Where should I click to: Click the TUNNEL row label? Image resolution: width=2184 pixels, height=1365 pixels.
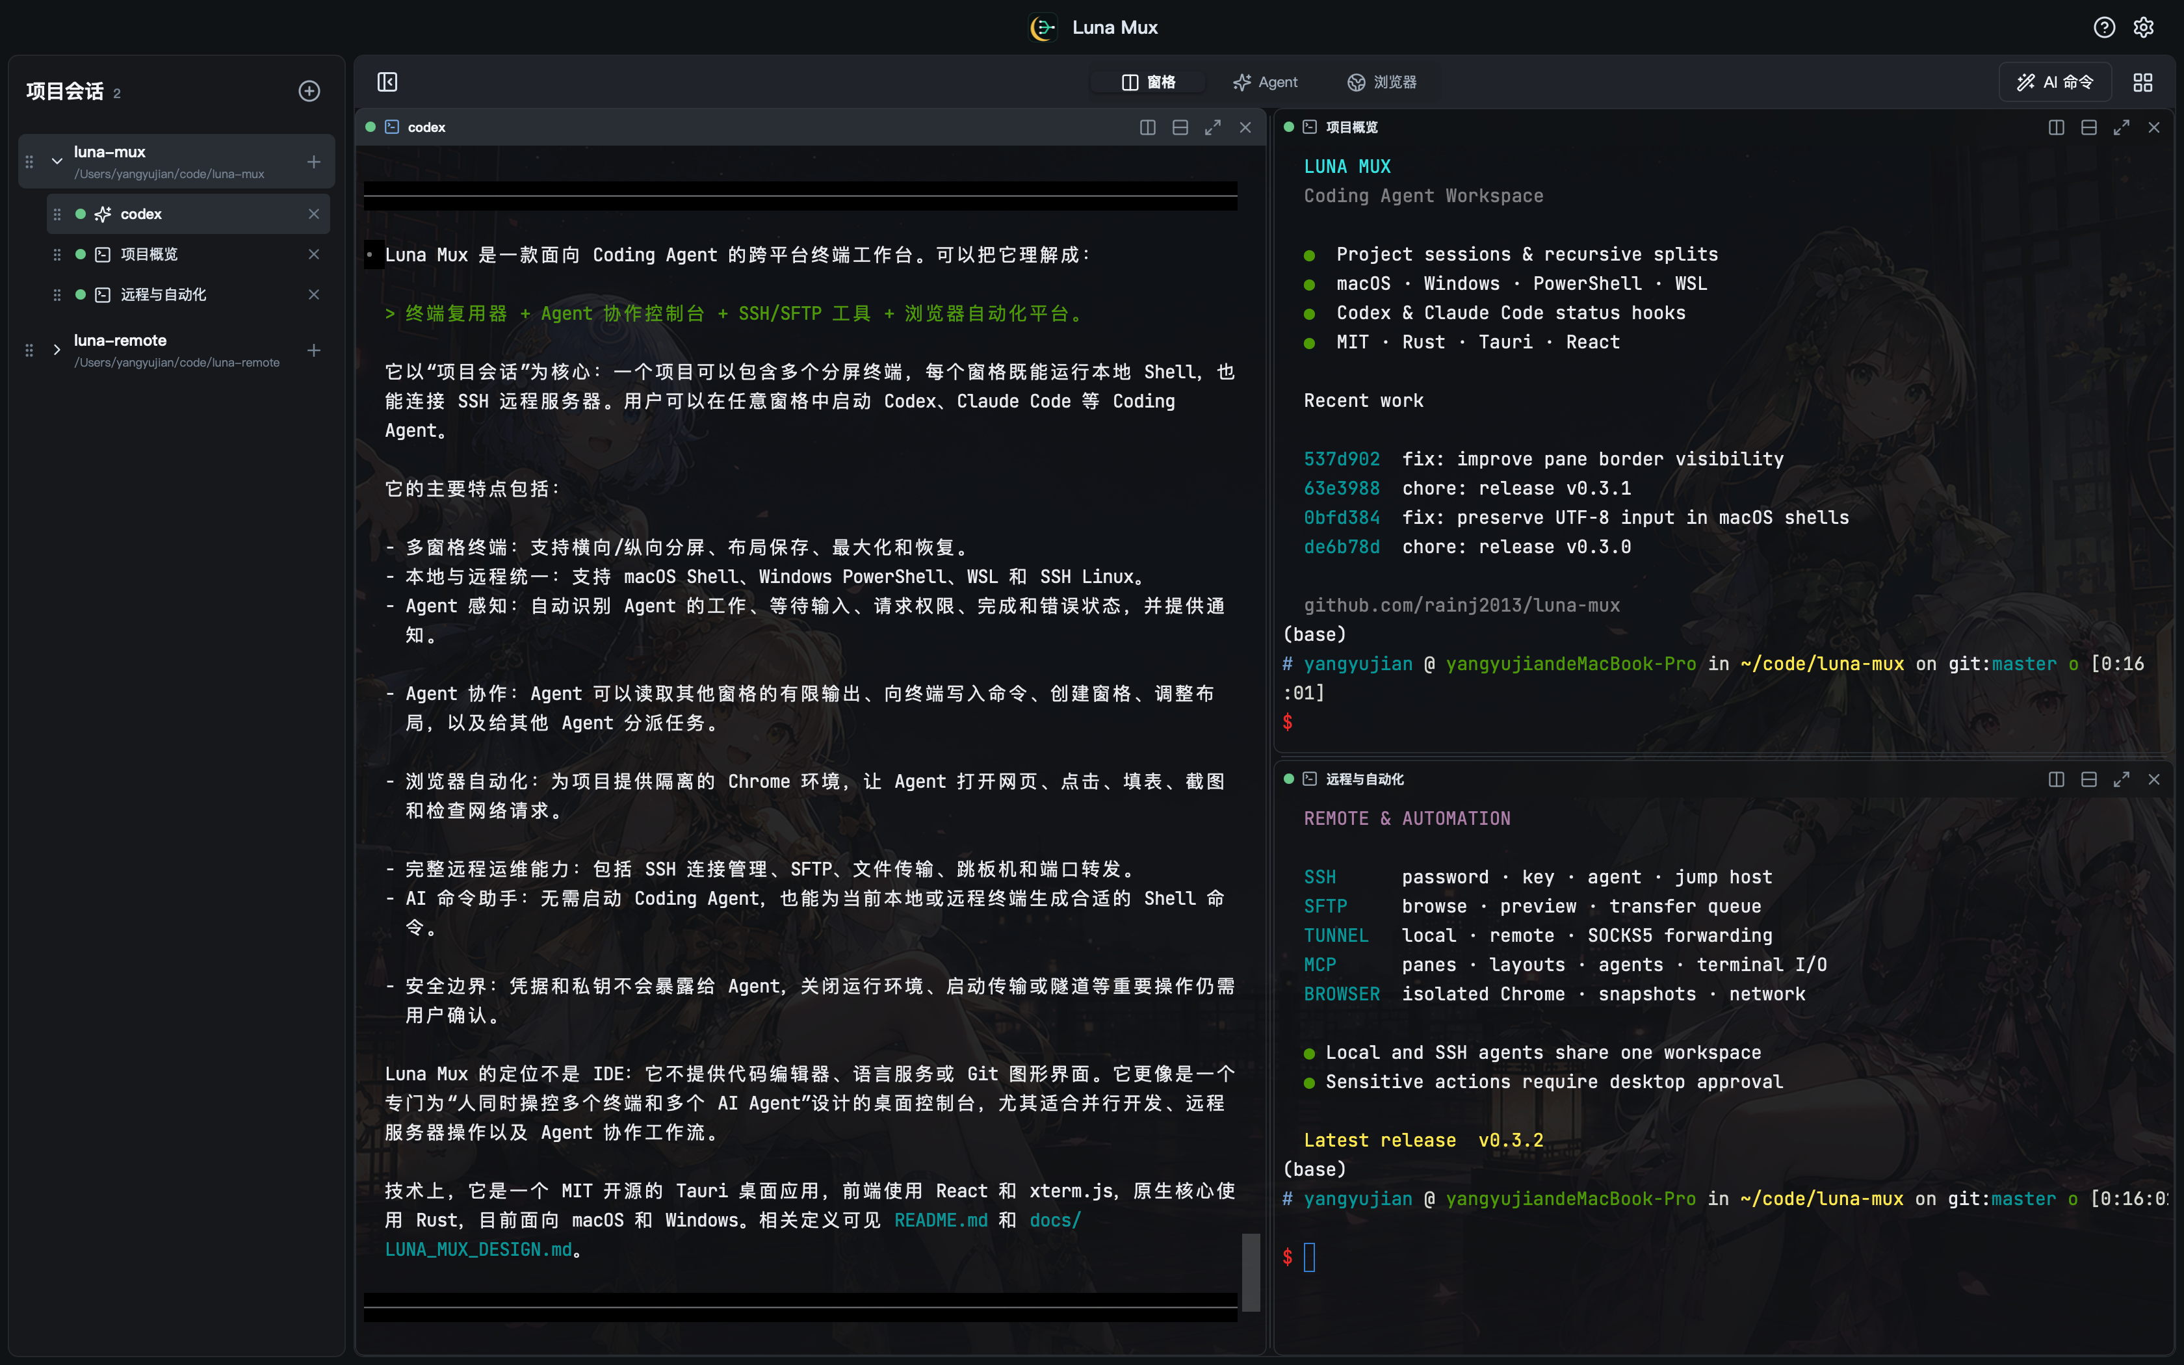click(x=1336, y=936)
